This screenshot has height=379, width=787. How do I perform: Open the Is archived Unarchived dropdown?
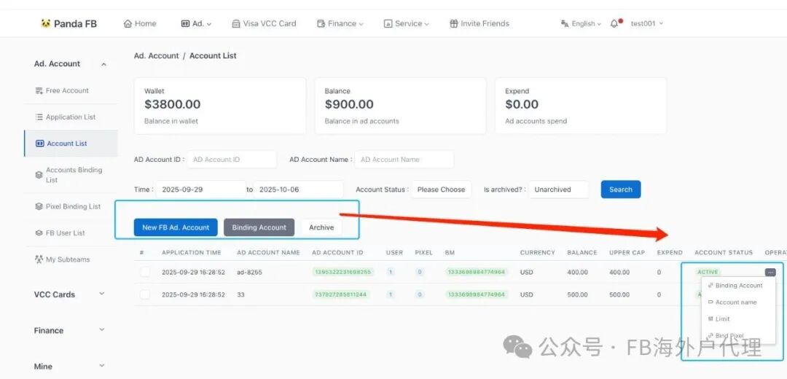(558, 189)
